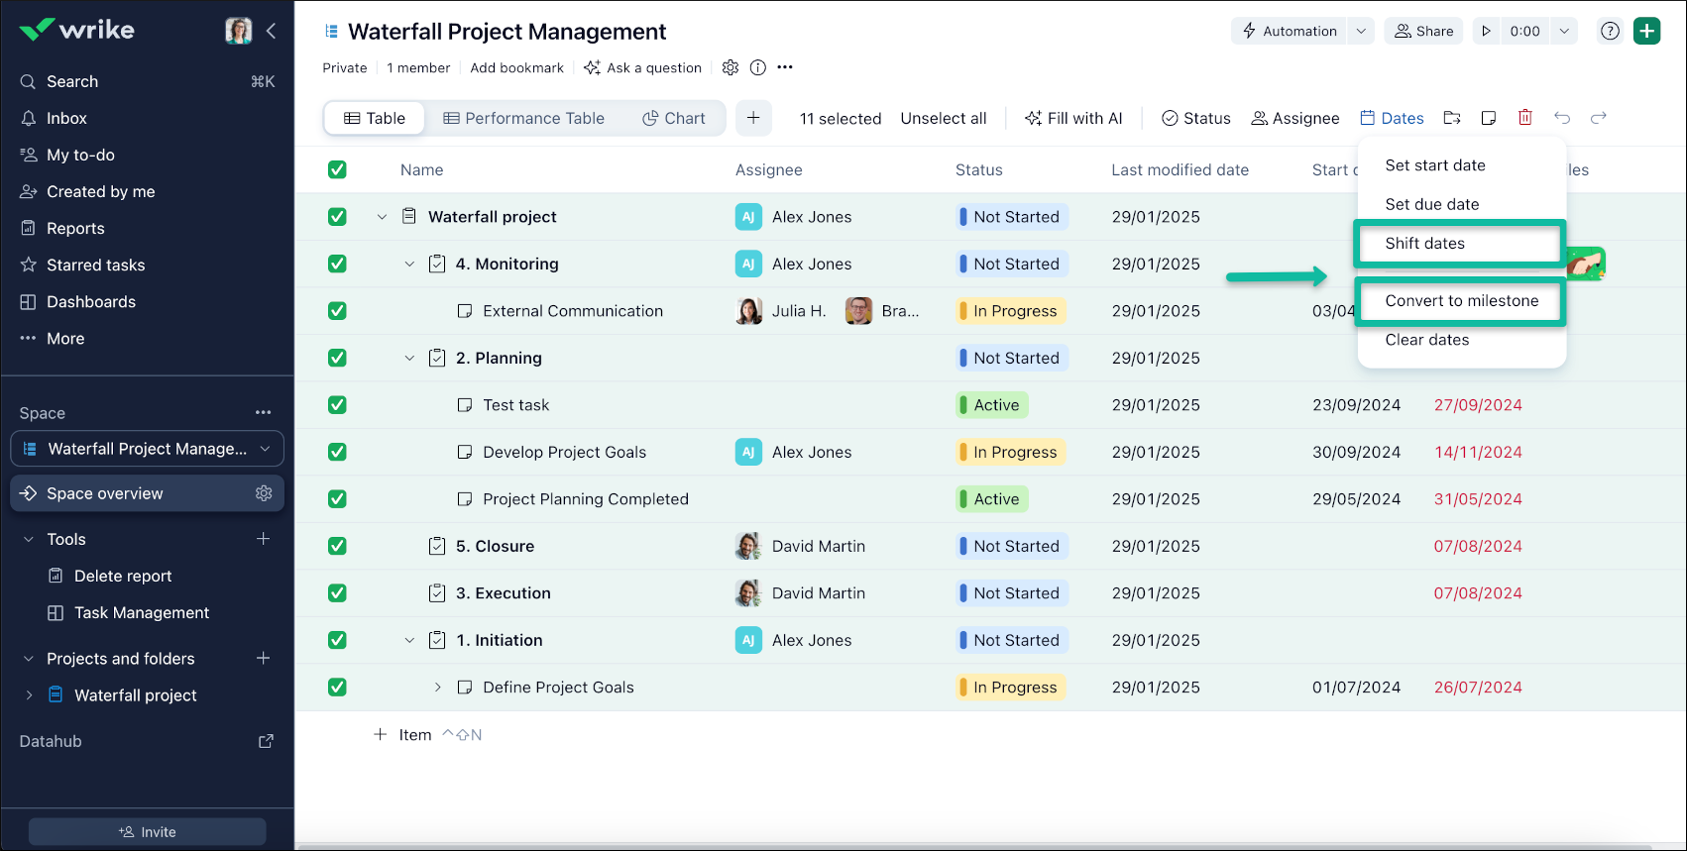The width and height of the screenshot is (1687, 851).
Task: Deselect the 5. Closure row checkbox
Action: [x=337, y=546]
